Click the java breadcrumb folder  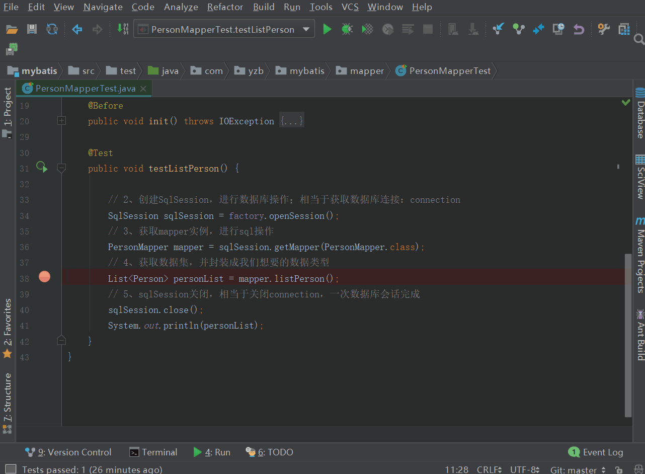(x=164, y=71)
